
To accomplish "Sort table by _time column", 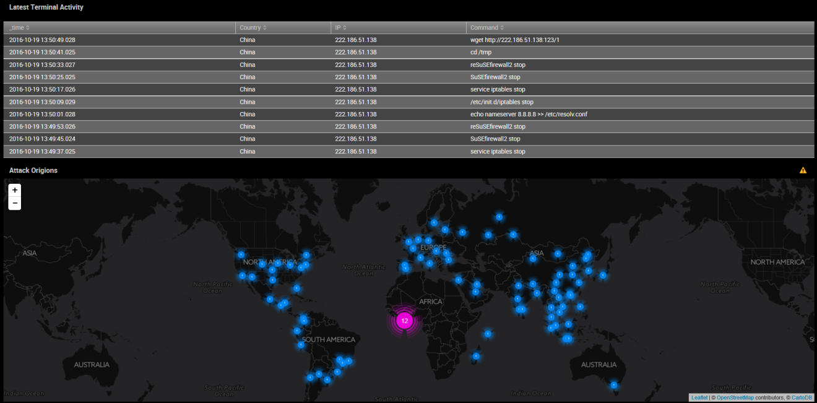I will tap(19, 28).
